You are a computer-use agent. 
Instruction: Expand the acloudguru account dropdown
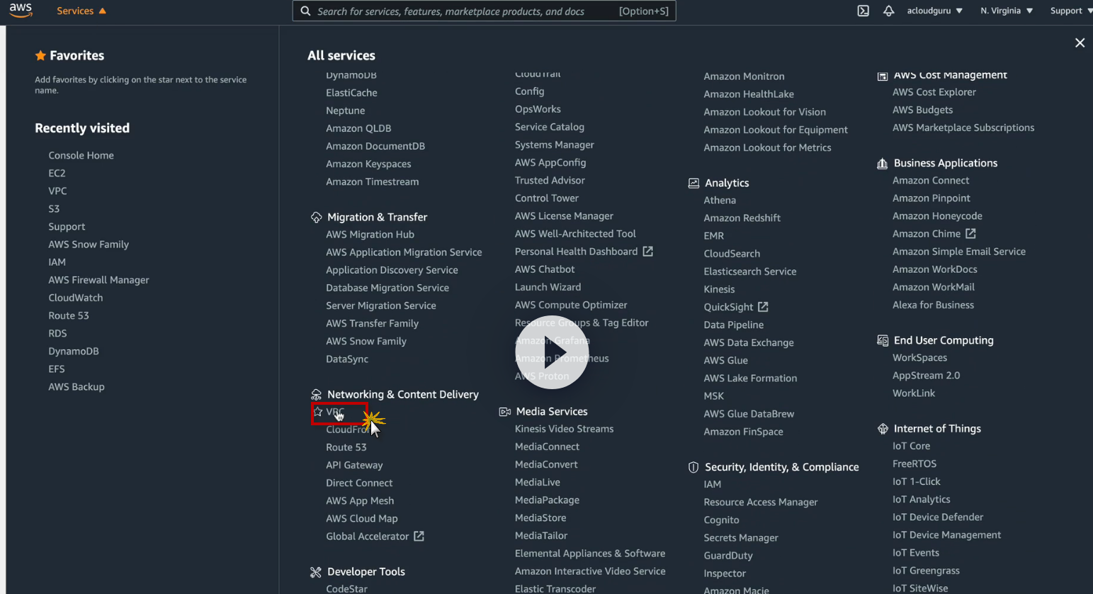tap(934, 11)
